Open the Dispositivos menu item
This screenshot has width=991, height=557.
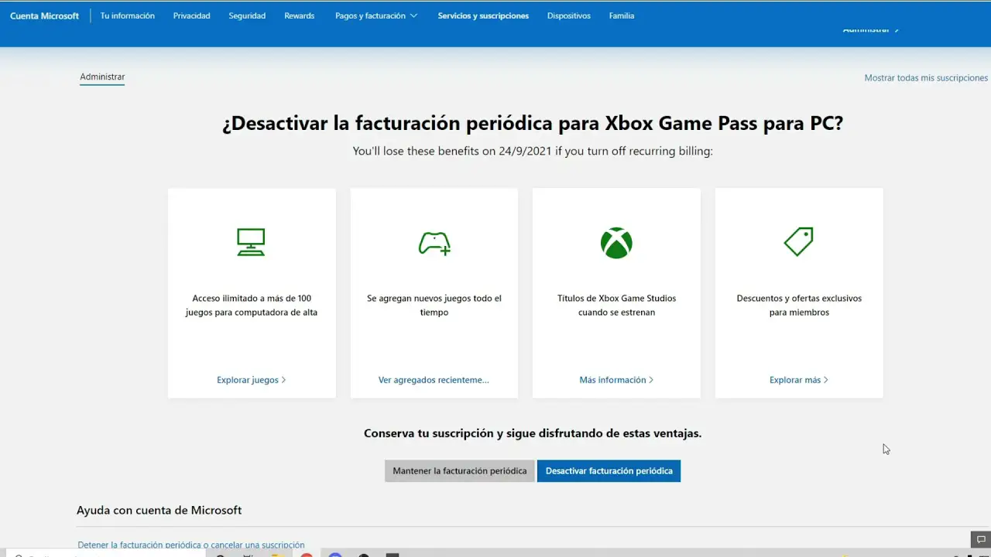pos(568,15)
